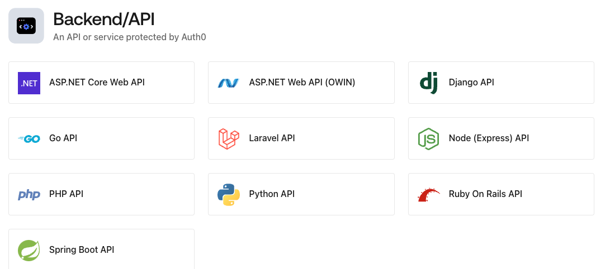Open the Go API quickstart card
Screen dimensions: 610x269
tap(102, 138)
